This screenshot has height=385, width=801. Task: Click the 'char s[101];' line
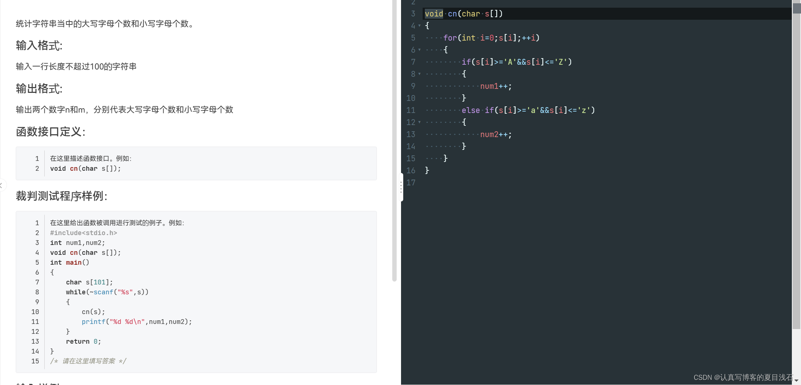pos(89,282)
